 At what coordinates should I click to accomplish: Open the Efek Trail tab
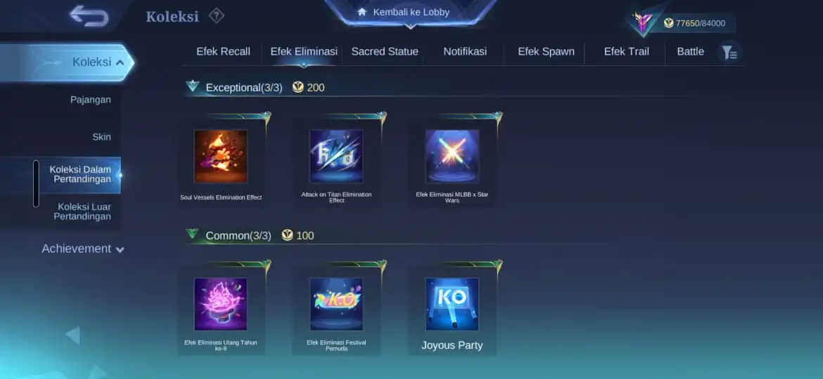626,52
